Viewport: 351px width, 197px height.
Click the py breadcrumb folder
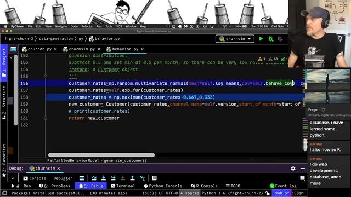pyautogui.click(x=81, y=39)
